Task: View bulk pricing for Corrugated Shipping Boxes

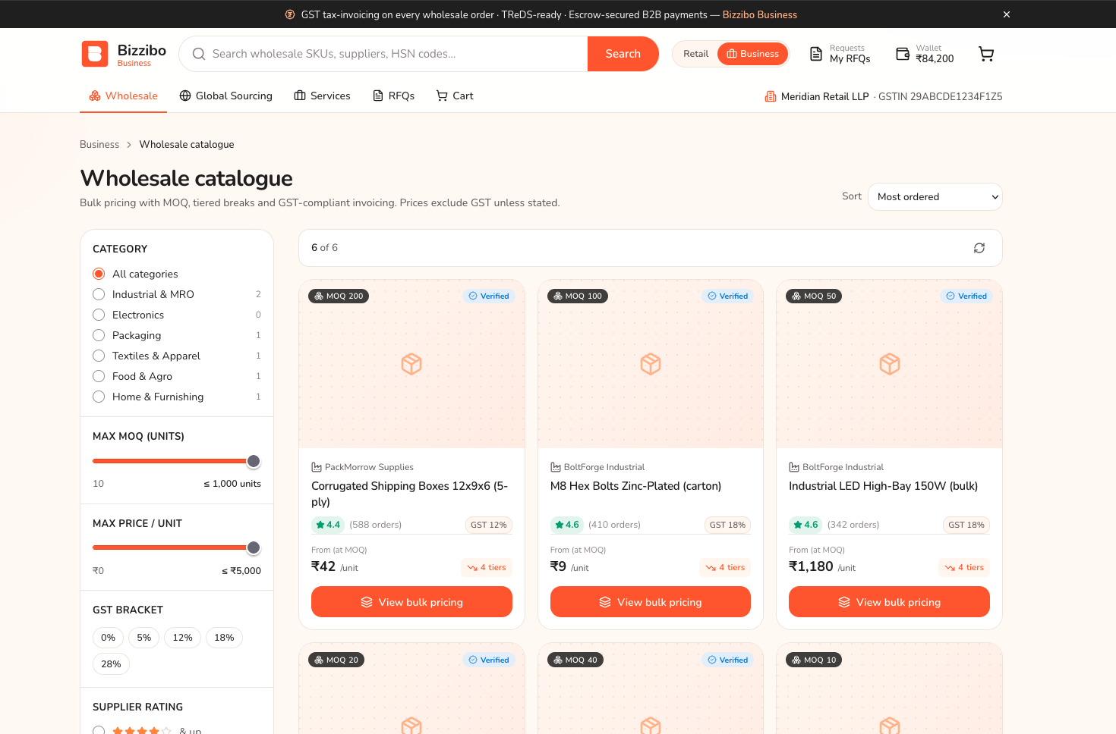Action: point(411,602)
